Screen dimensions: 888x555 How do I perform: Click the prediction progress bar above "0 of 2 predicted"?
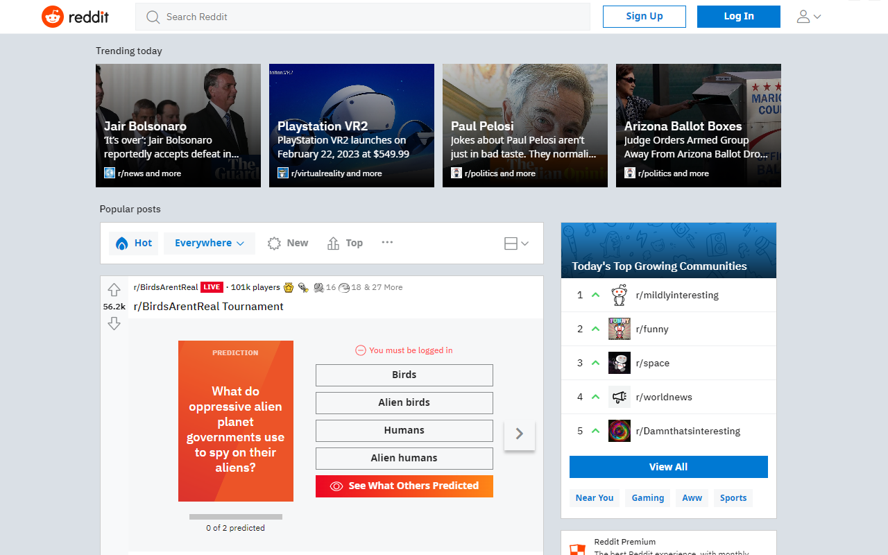(x=236, y=517)
